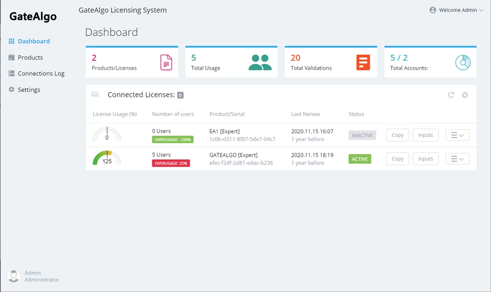Refresh the Connected Licenses list
The width and height of the screenshot is (491, 292).
451,95
